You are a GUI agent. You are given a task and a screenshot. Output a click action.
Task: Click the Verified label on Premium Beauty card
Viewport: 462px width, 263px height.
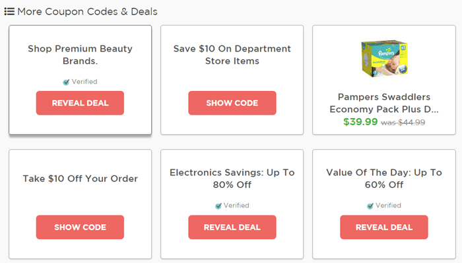click(x=84, y=82)
